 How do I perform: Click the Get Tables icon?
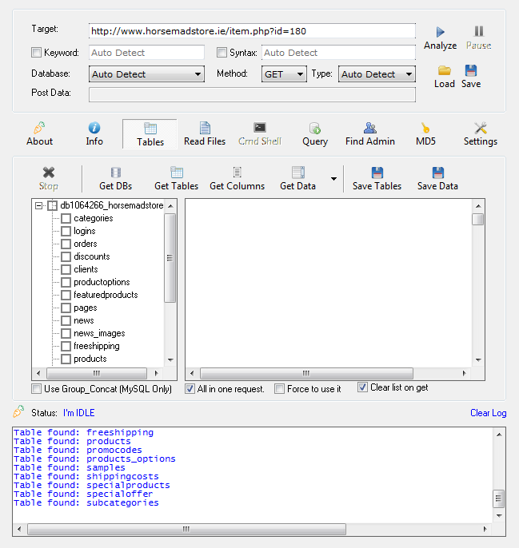click(x=177, y=173)
